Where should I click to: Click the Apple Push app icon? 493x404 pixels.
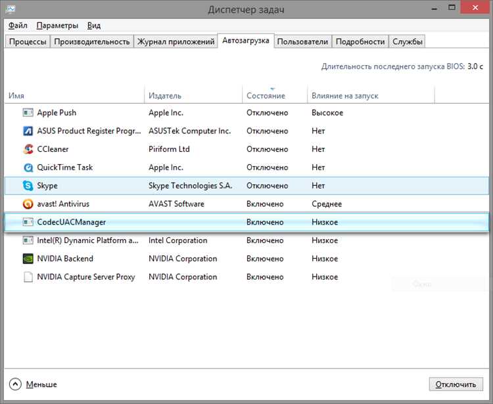coord(28,112)
